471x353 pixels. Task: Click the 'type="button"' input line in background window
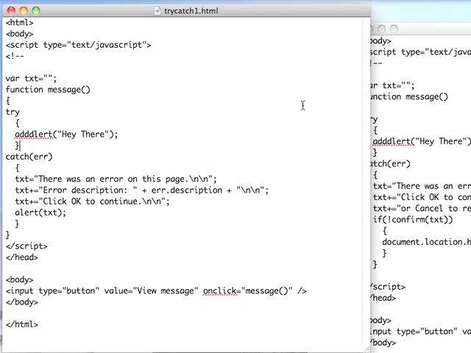(x=421, y=332)
